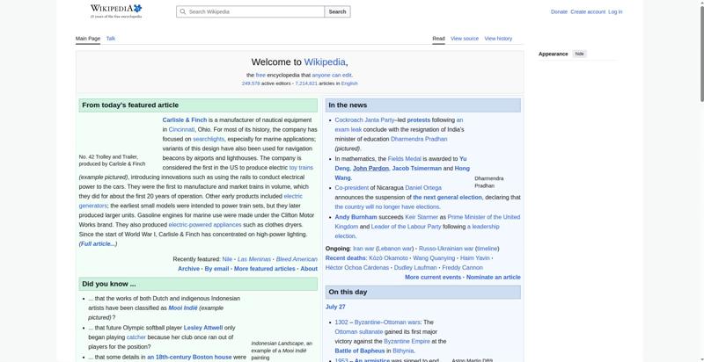Viewport: 704px width, 362px height.
Task: Click the By email link
Action: 216,269
